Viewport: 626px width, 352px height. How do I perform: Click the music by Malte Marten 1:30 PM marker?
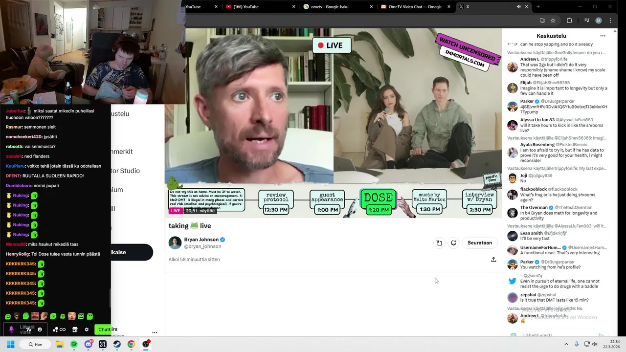tap(429, 202)
